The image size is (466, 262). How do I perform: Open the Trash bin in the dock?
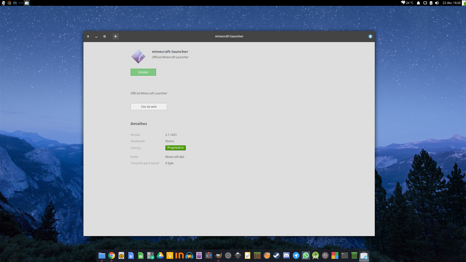tap(354, 256)
